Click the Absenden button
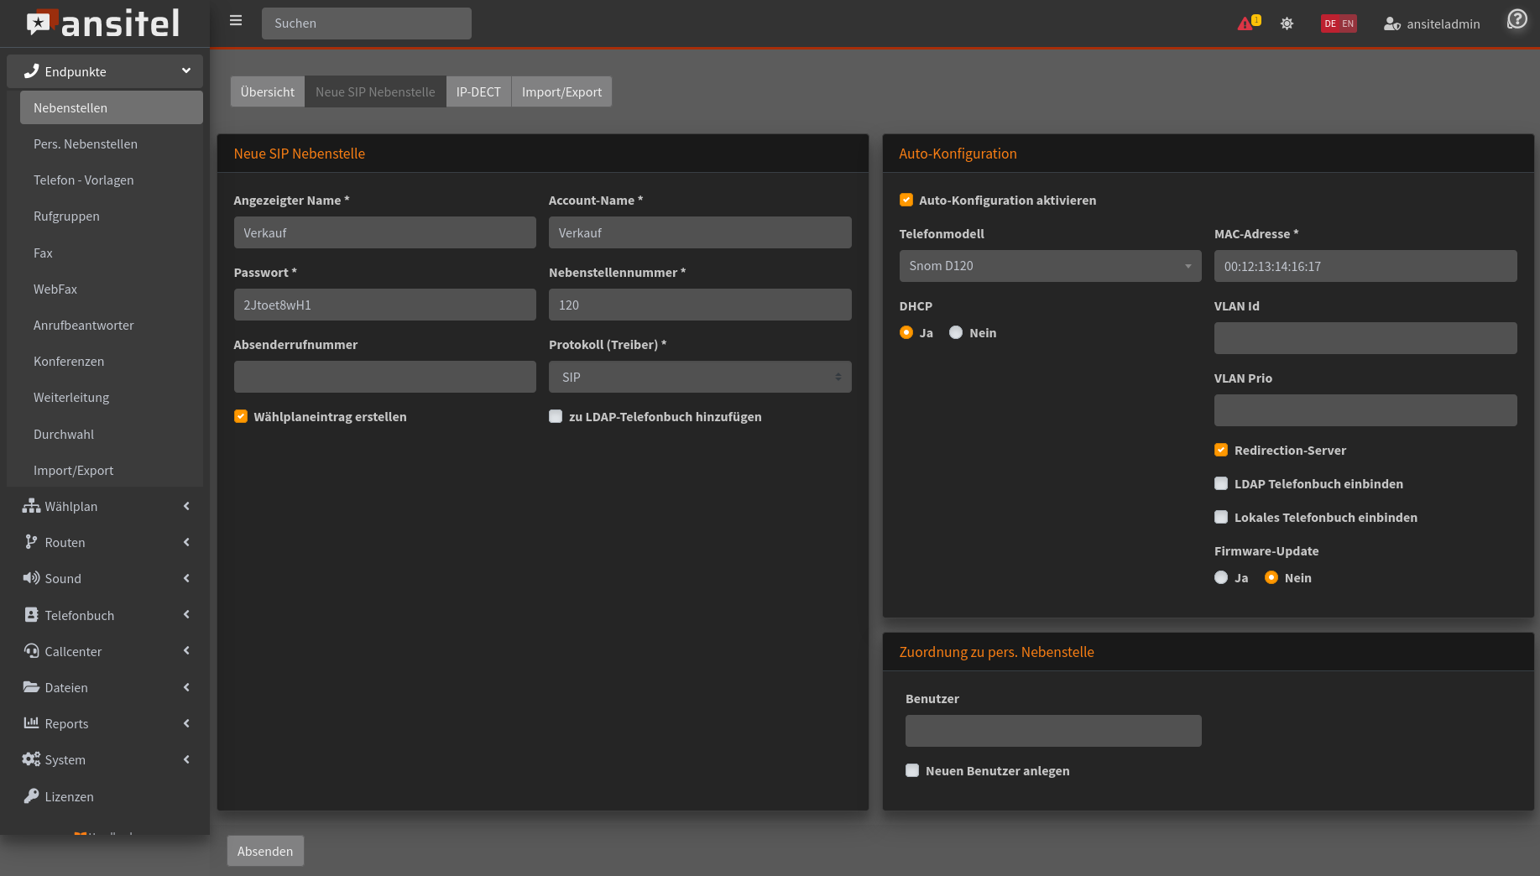Screen dimensions: 1540x876 click(x=265, y=851)
